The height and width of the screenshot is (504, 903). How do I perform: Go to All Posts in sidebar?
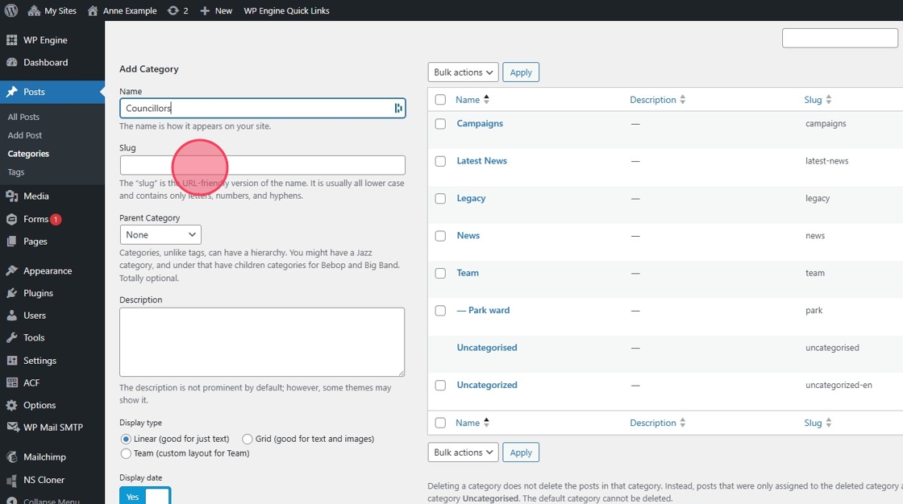23,118
